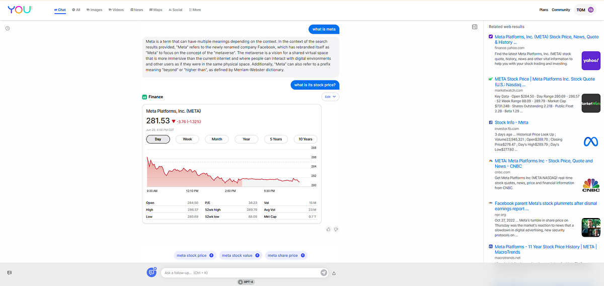This screenshot has width=604, height=286.
Task: Send the follow-up message arrow
Action: click(324, 272)
